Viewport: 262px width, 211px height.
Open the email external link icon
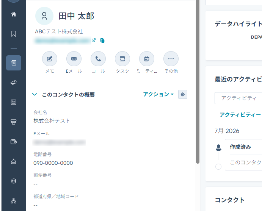point(94,40)
